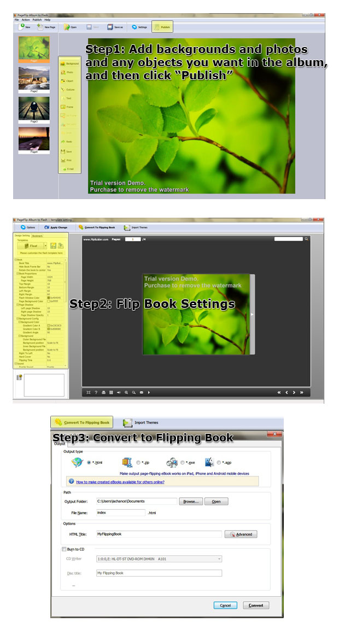Click the thumbnails grid icon in the viewer bar
This screenshot has height=640, width=339.
click(x=111, y=392)
